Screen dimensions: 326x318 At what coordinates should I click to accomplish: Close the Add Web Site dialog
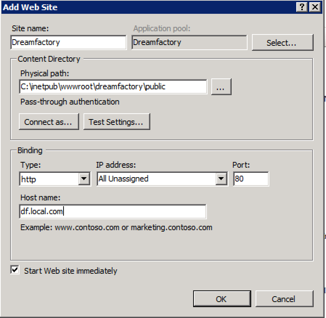coord(315,7)
